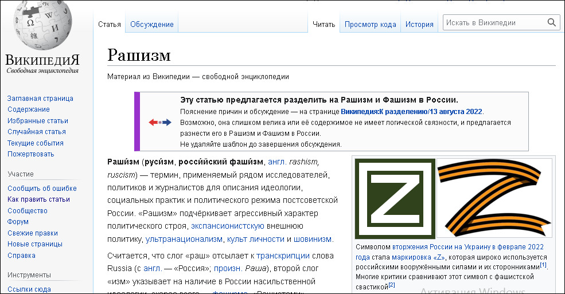Open a Случайная статья
The width and height of the screenshot is (565, 294).
36,132
